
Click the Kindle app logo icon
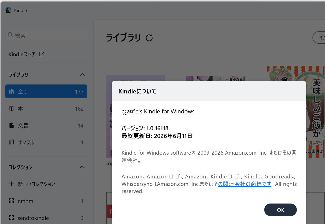click(8, 10)
